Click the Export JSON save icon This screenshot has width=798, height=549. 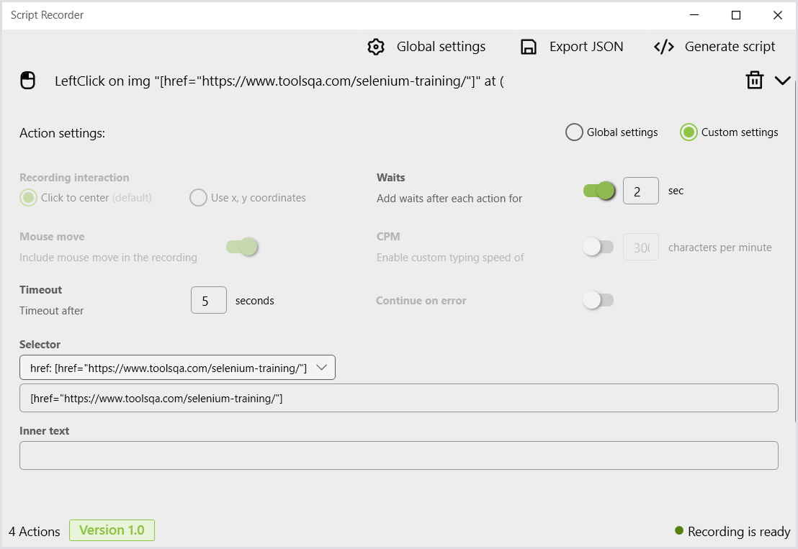(x=529, y=47)
